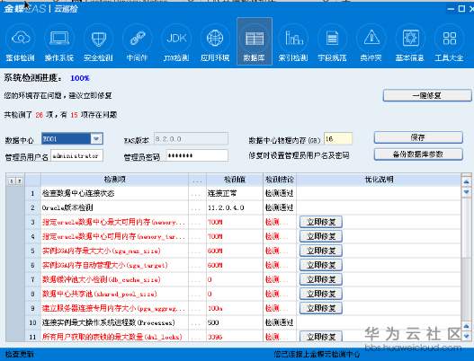Click the 500 value in Processes row

click(213, 322)
